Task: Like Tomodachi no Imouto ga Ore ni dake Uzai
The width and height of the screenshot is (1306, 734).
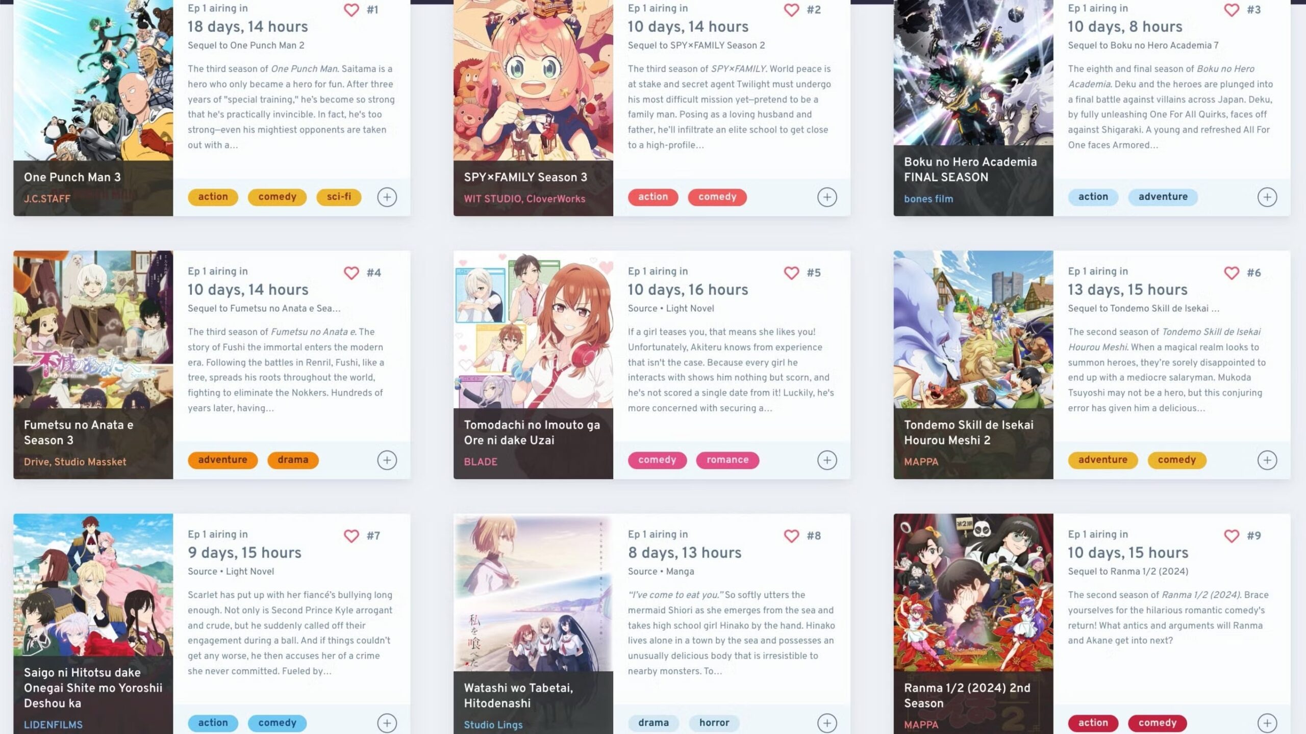Action: (791, 273)
